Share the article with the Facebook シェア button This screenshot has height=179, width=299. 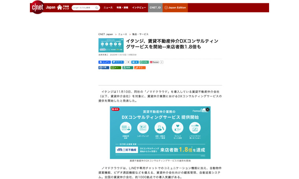[x=104, y=62]
